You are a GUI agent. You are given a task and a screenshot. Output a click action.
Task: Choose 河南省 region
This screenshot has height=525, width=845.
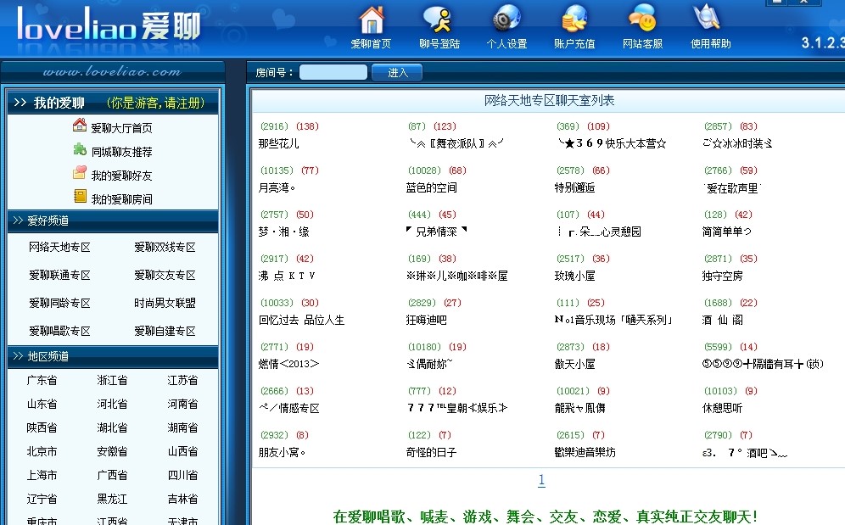pyautogui.click(x=182, y=405)
